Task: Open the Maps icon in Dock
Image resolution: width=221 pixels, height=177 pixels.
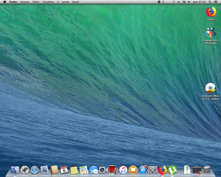Action: click(x=84, y=170)
